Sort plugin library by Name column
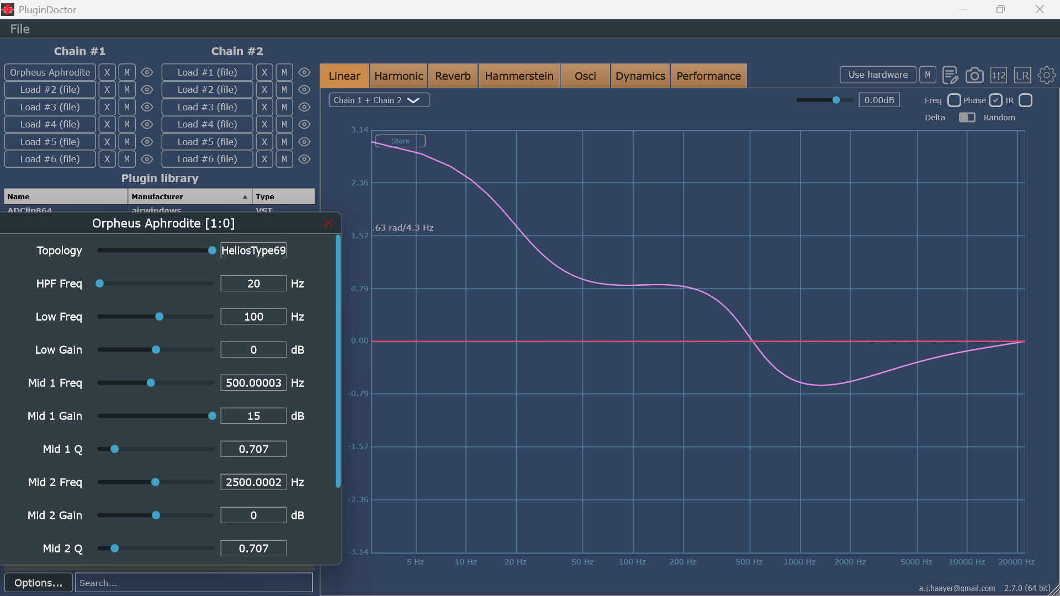Screen dimensions: 1060x596 (x=66, y=196)
